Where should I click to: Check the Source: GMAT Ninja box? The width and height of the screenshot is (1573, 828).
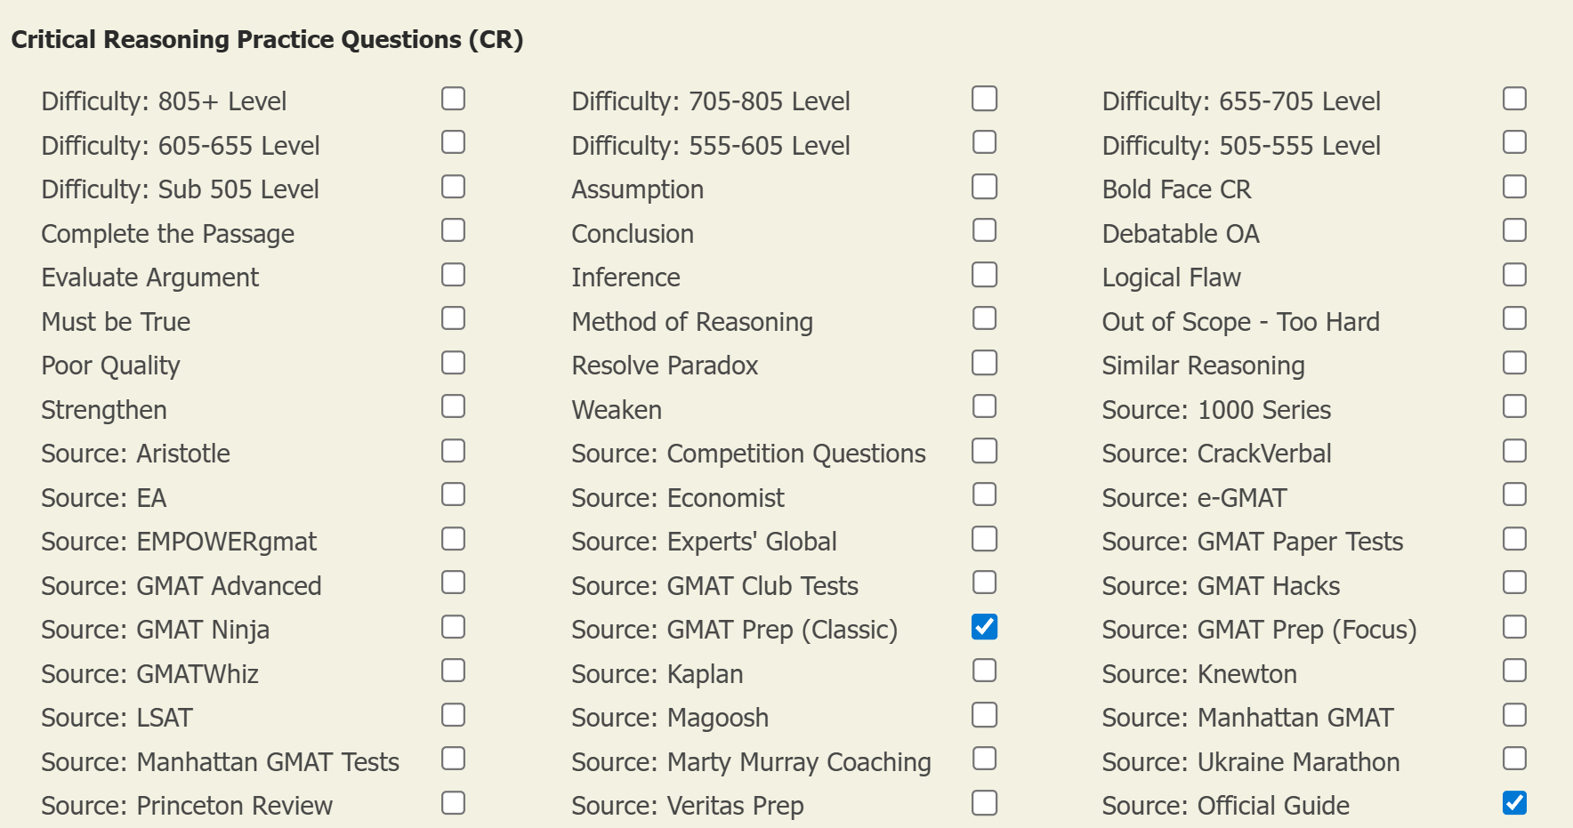pyautogui.click(x=453, y=627)
